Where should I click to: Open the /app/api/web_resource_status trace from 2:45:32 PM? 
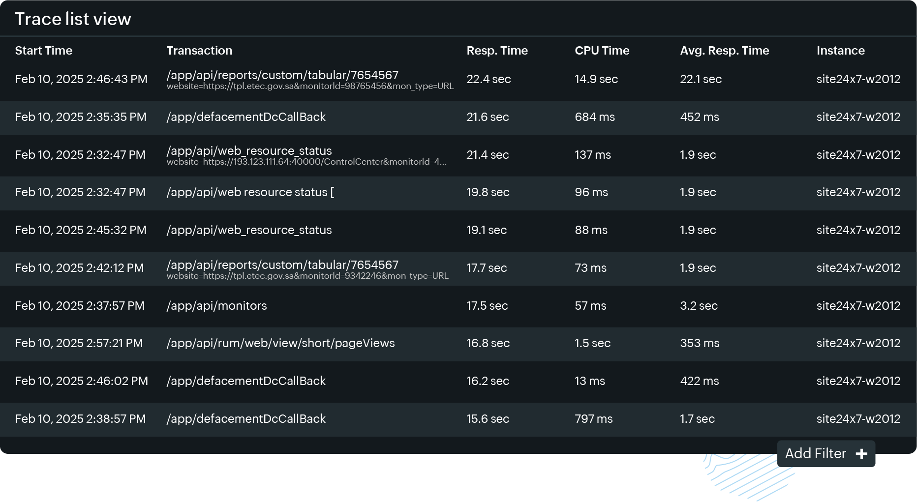[x=249, y=230]
